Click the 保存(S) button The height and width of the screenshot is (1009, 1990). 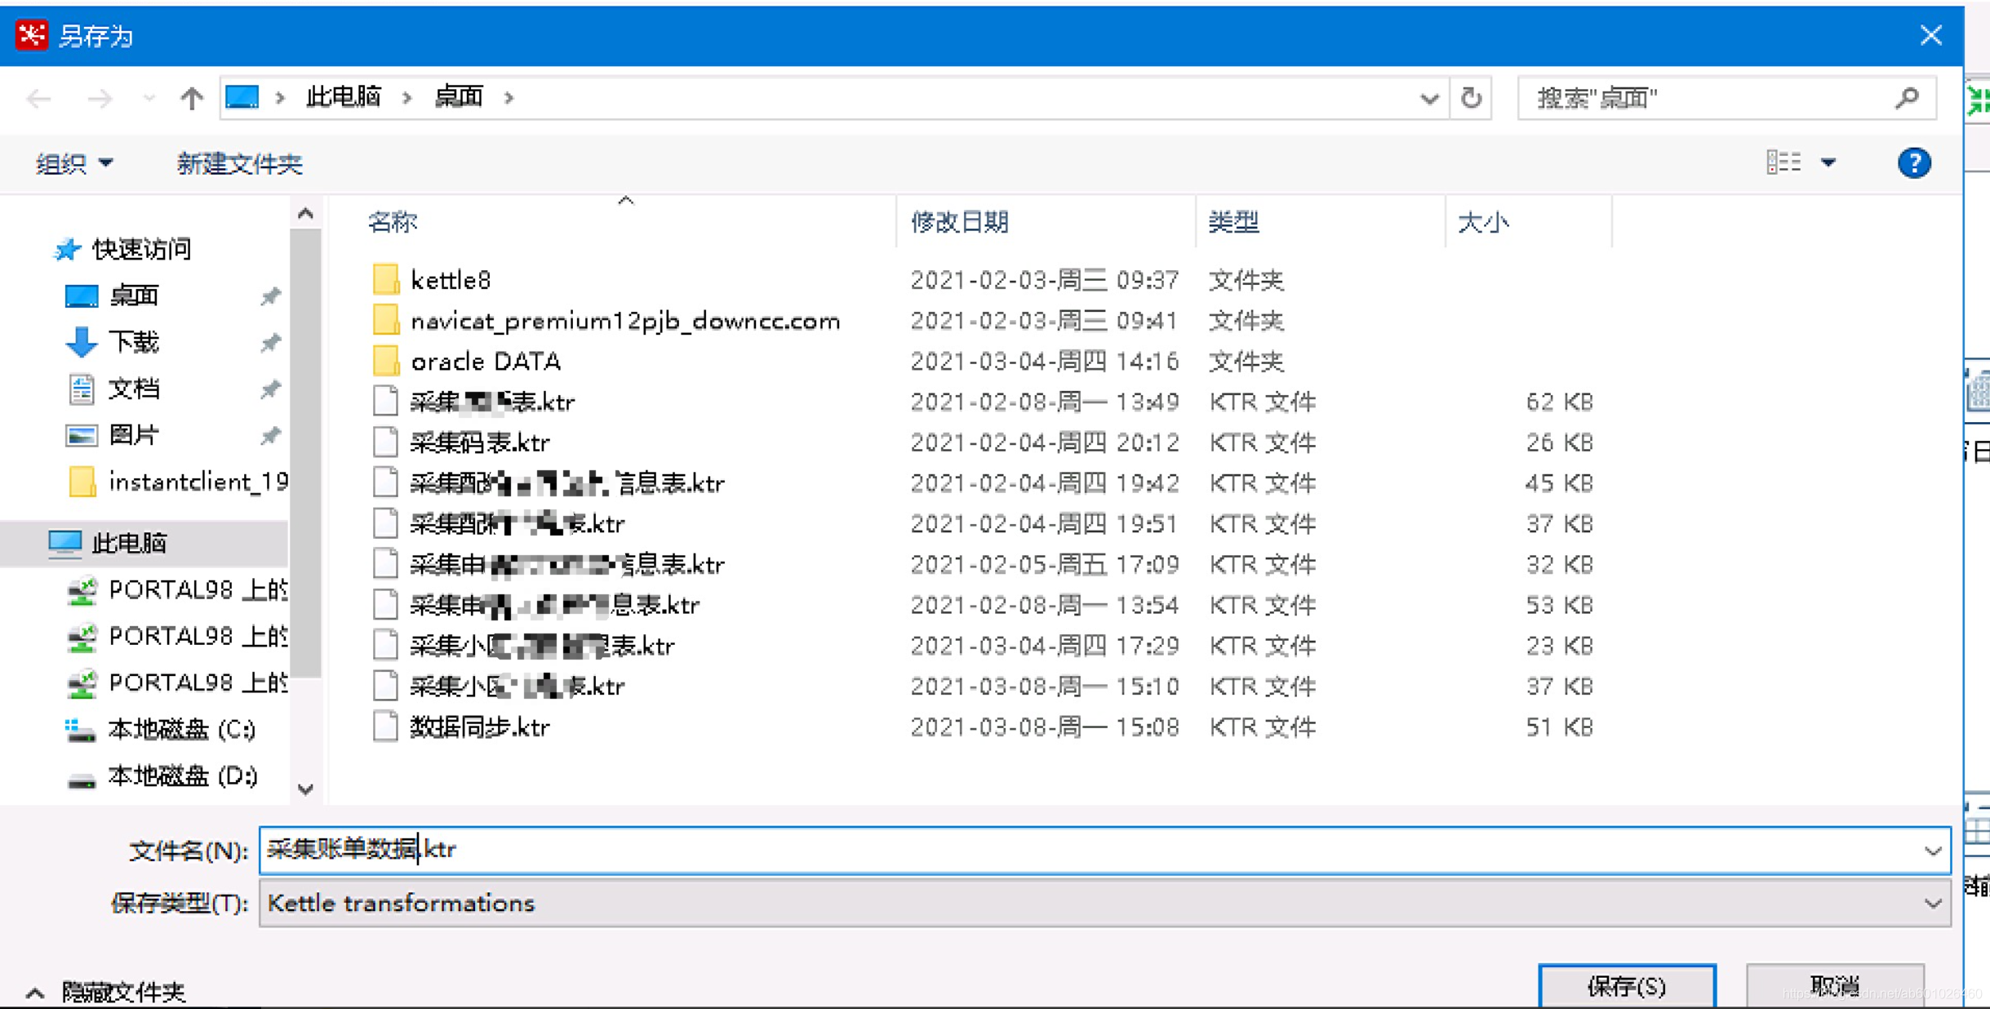coord(1627,986)
